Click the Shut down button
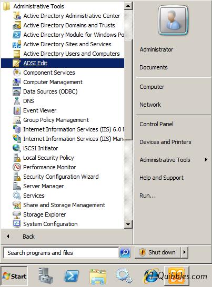The width and height of the screenshot is (212, 287). coord(158,252)
